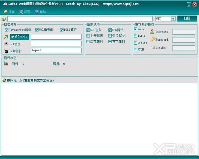Start scanning with the 扫描 button
Image resolution: width=199 pixels, height=159 pixels.
[x=187, y=19]
